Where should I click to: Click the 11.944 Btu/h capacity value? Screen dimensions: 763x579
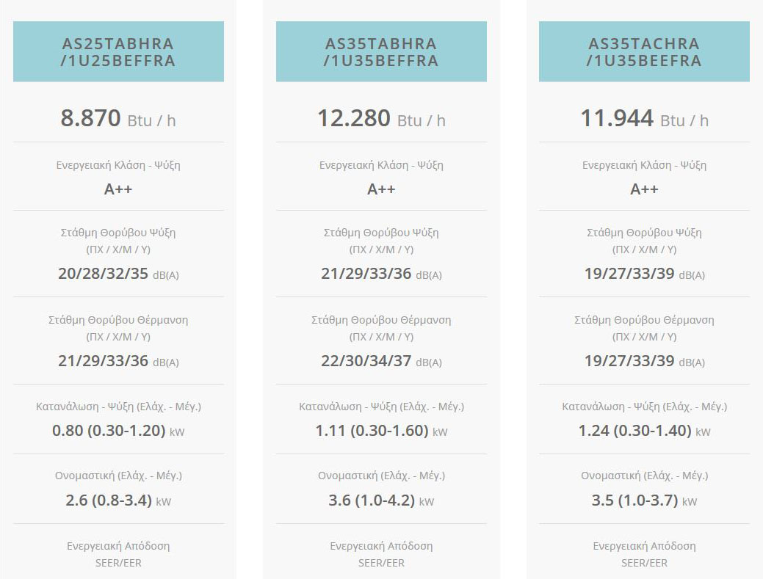click(644, 119)
